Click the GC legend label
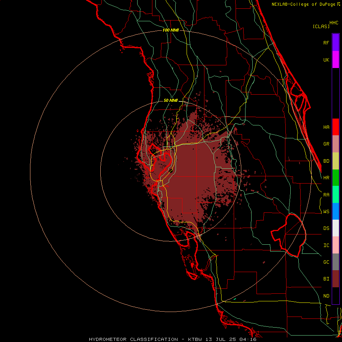The image size is (342, 342). click(x=326, y=262)
